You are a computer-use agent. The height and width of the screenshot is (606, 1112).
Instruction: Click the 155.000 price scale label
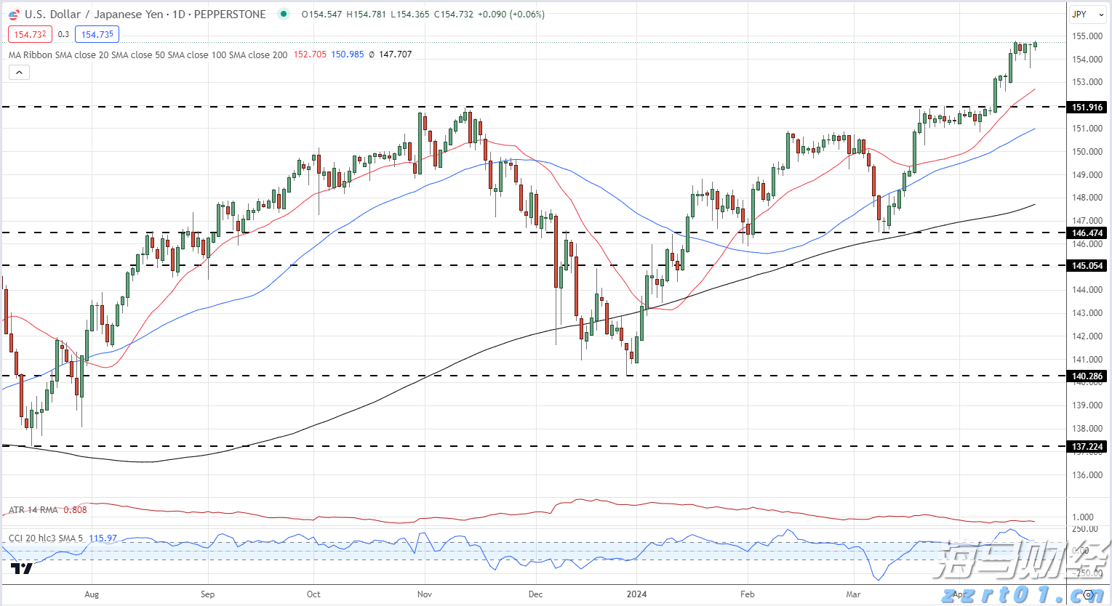pyautogui.click(x=1087, y=36)
